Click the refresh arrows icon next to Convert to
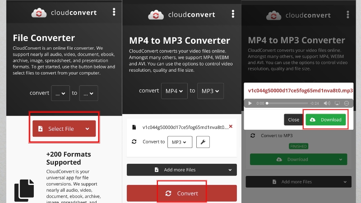 (x=134, y=142)
